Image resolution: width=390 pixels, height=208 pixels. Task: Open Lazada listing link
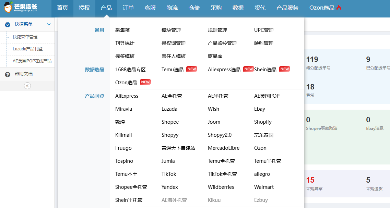click(169, 109)
